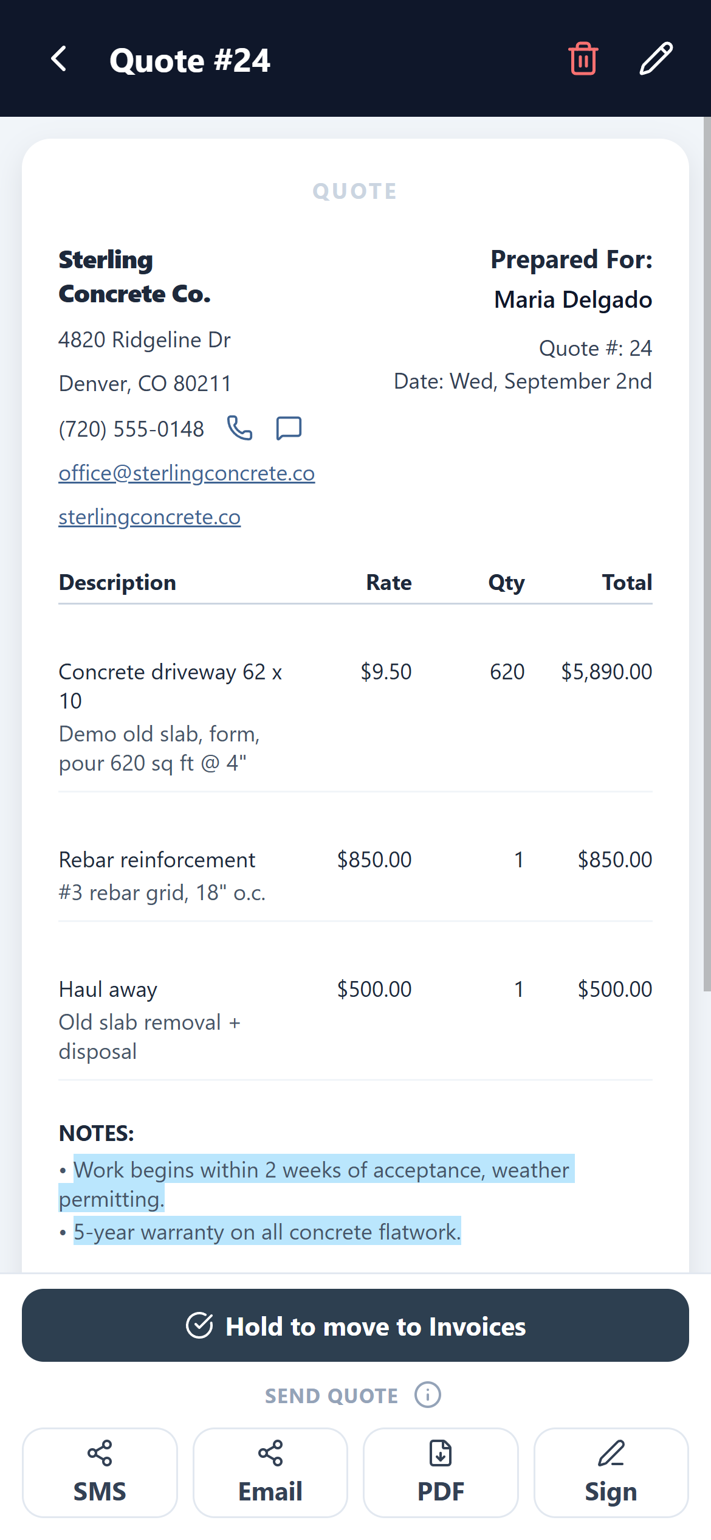Viewport: 711px width, 1540px height.
Task: Click the $9.50 rate value
Action: click(x=386, y=672)
